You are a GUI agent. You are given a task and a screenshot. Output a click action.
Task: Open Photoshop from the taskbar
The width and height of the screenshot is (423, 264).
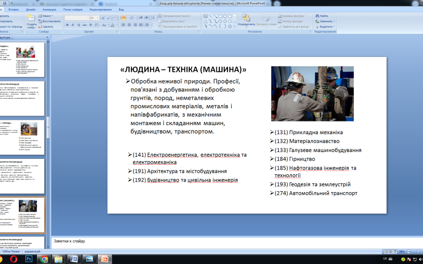point(29,259)
